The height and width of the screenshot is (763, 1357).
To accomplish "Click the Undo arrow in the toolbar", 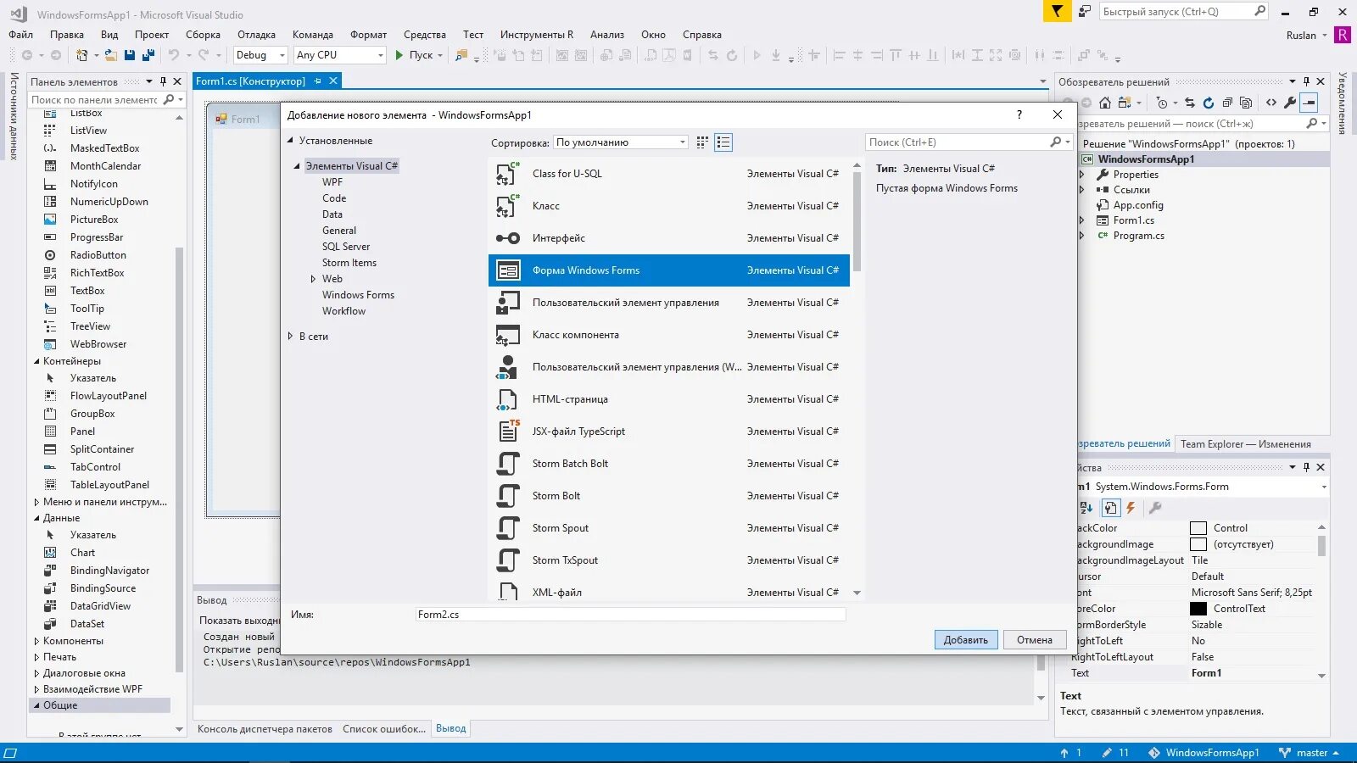I will [x=173, y=55].
